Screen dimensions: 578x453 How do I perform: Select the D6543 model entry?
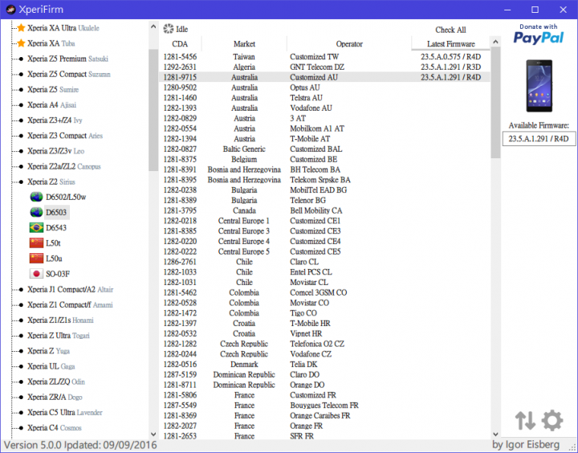pyautogui.click(x=56, y=227)
